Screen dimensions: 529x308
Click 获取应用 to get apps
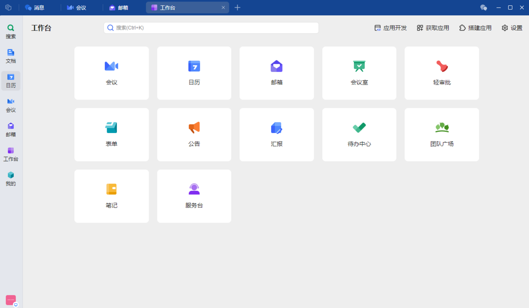(x=433, y=28)
